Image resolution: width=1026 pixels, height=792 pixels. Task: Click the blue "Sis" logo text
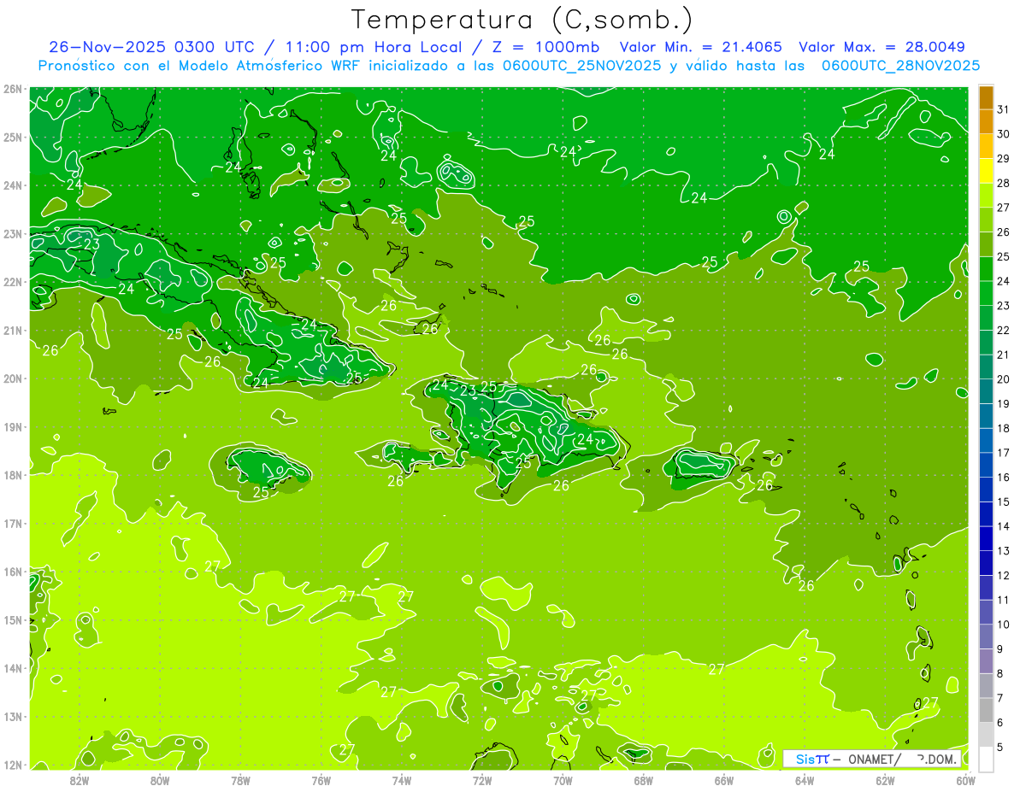[806, 759]
